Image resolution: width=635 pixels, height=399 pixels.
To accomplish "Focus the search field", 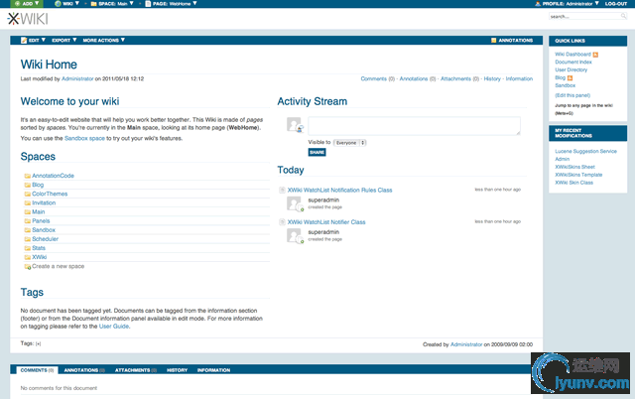I will [x=584, y=16].
